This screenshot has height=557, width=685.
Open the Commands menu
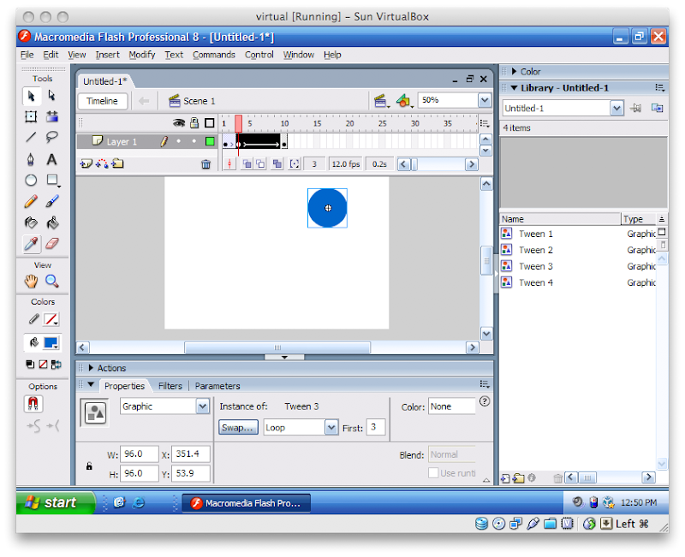(x=214, y=55)
